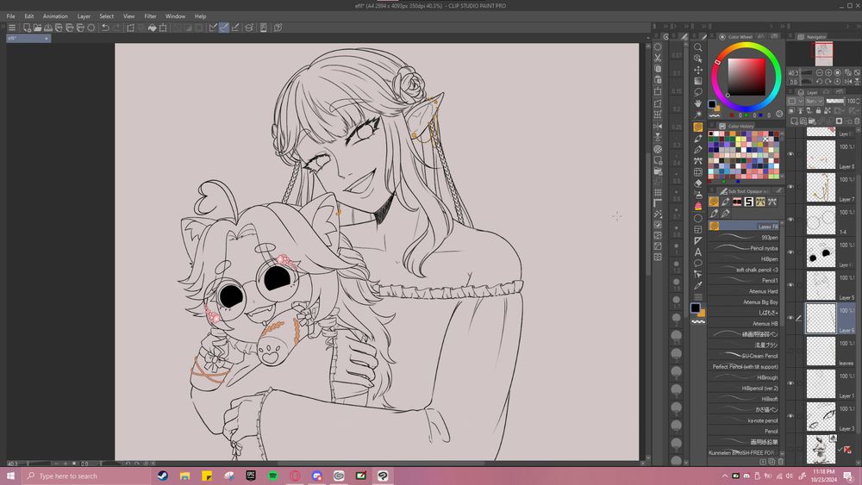Click the Open file folder icon
This screenshot has width=862, height=485.
[x=37, y=28]
